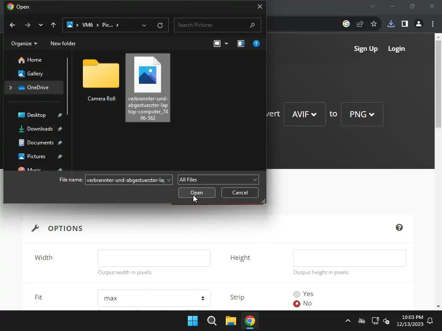Image resolution: width=442 pixels, height=331 pixels.
Task: Show hidden system tray icons
Action: pyautogui.click(x=348, y=321)
